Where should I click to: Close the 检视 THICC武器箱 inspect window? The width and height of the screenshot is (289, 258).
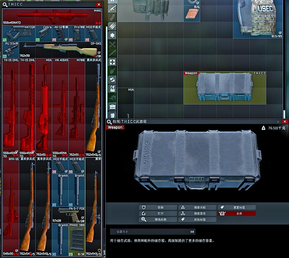[x=285, y=122]
